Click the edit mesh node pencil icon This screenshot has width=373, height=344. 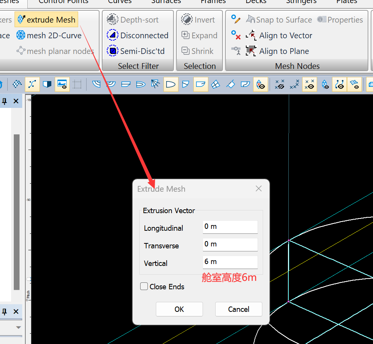(236, 20)
